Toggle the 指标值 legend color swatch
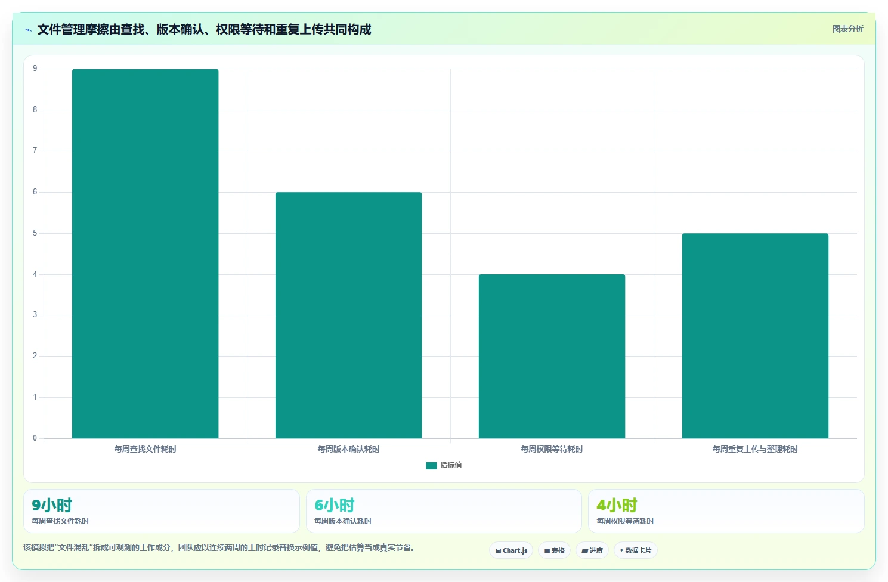The height and width of the screenshot is (582, 888). pyautogui.click(x=431, y=466)
